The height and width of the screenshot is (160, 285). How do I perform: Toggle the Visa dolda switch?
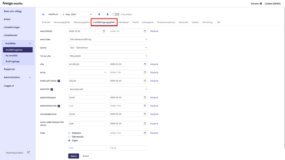click(x=116, y=14)
